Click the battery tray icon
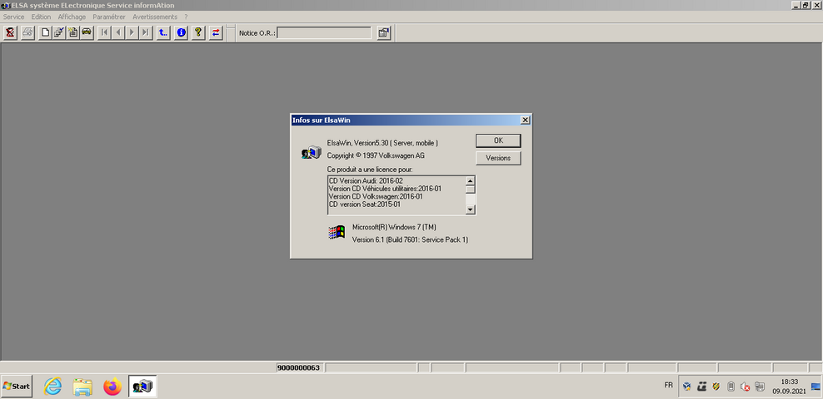This screenshot has width=823, height=399. 730,387
